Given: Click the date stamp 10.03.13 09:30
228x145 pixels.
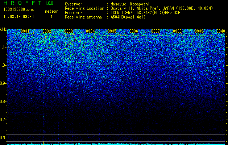Looking at the screenshot, I should coord(18,17).
